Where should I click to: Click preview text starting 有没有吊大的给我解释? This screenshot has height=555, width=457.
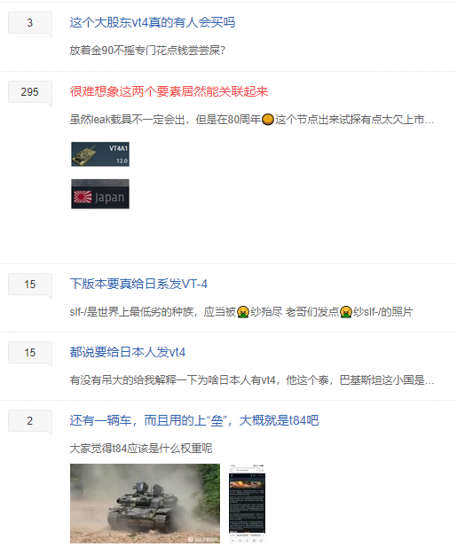tap(252, 379)
